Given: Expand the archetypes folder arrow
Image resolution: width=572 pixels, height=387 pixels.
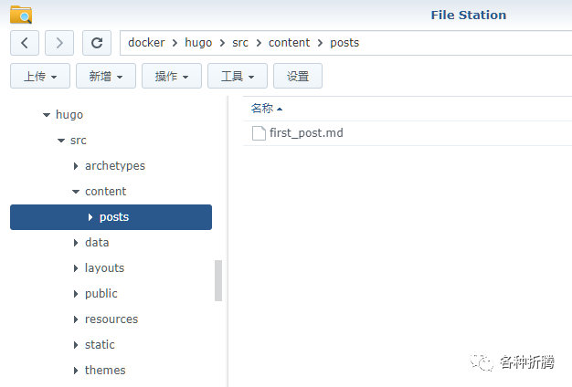Looking at the screenshot, I should pyautogui.click(x=76, y=166).
